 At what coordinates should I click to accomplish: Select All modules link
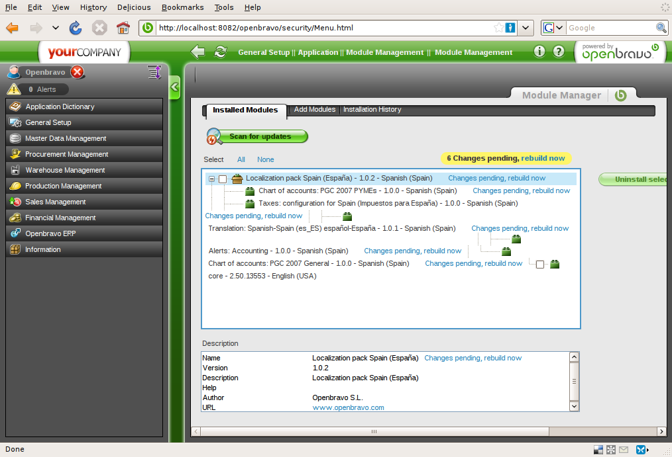(241, 159)
